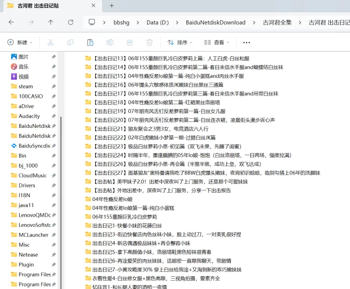Click the pin icon beside 图片

click(53, 57)
